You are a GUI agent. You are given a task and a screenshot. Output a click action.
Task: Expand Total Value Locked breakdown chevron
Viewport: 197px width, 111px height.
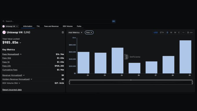20,43
